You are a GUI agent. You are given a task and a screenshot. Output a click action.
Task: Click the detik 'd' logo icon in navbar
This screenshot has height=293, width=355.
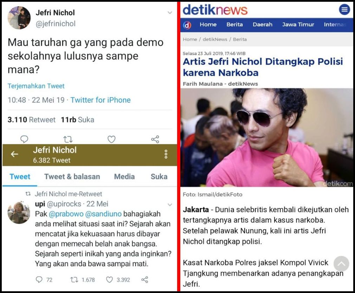(x=187, y=25)
